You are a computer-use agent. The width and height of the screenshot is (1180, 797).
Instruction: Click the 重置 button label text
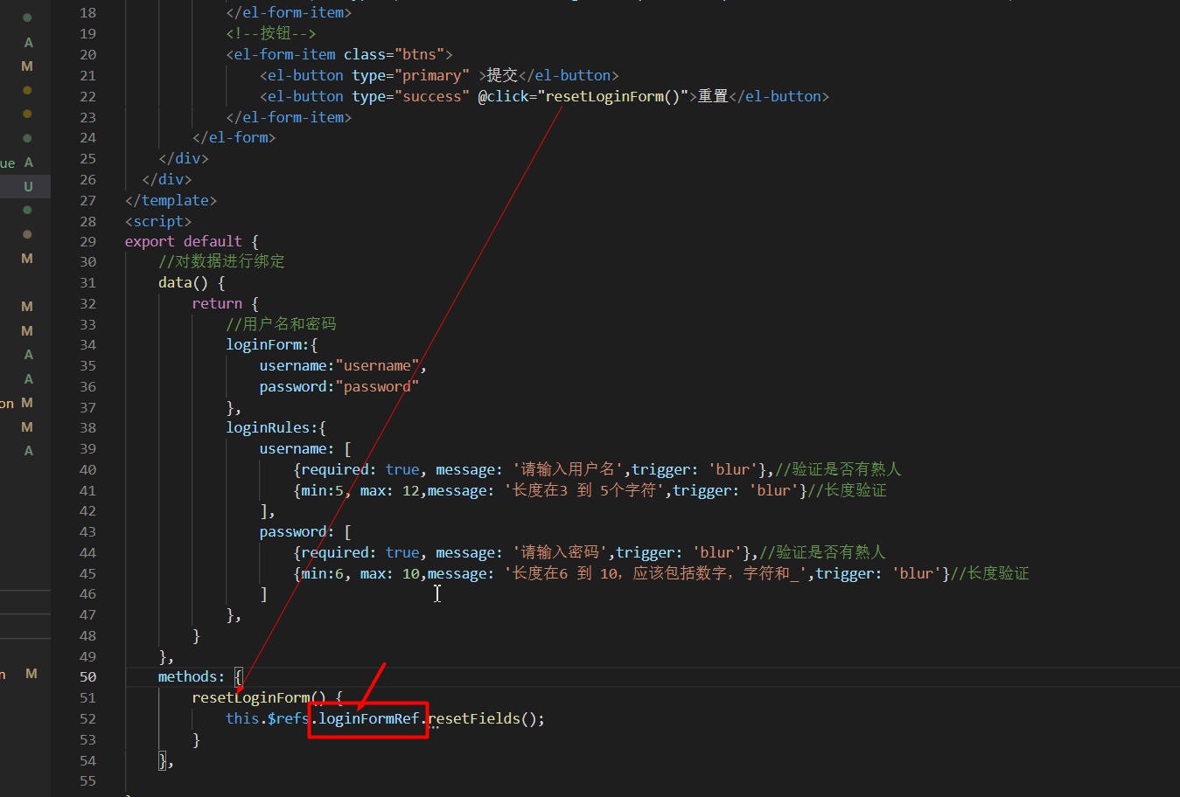[x=713, y=96]
